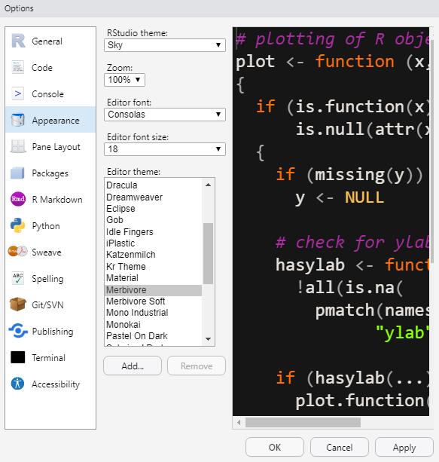Pick the Gob editor theme
Image resolution: width=439 pixels, height=462 pixels.
[153, 220]
